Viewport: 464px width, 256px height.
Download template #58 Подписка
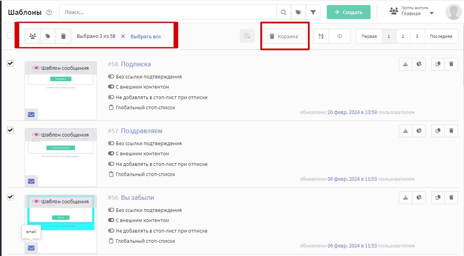(405, 64)
